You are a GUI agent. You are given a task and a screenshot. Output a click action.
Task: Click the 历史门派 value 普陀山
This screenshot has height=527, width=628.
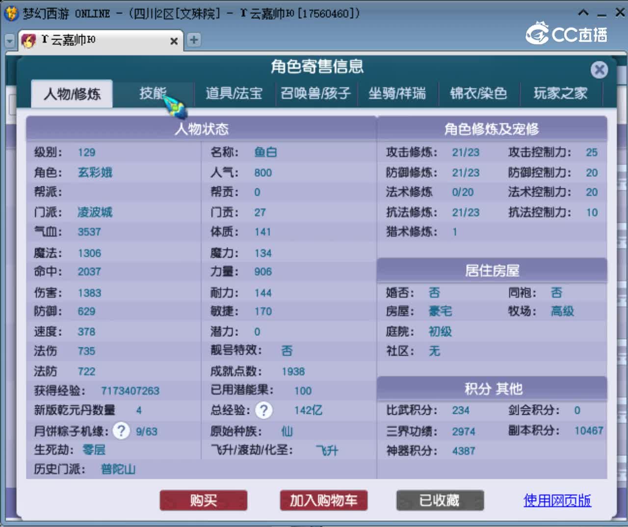(x=118, y=470)
